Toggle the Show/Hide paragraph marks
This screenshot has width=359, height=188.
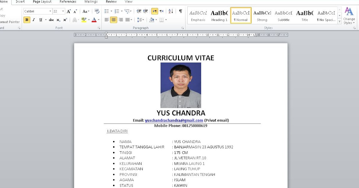180,11
